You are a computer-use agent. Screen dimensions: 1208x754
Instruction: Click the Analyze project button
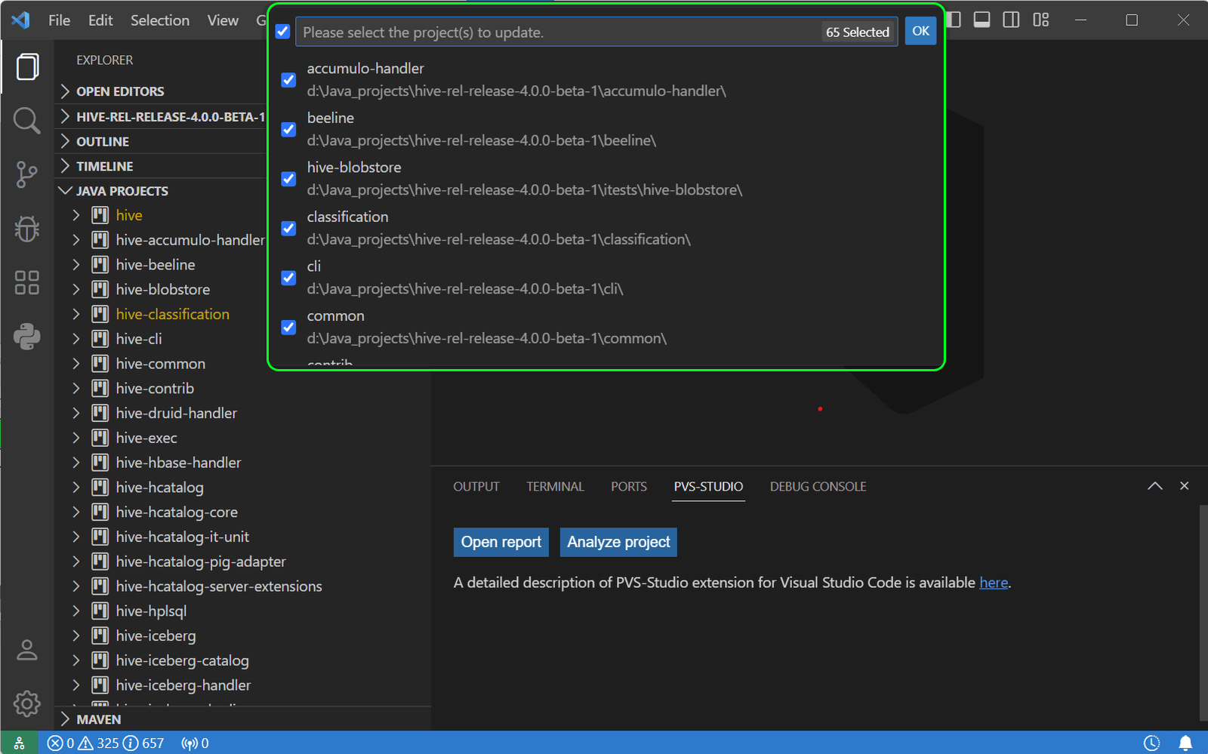pos(618,542)
